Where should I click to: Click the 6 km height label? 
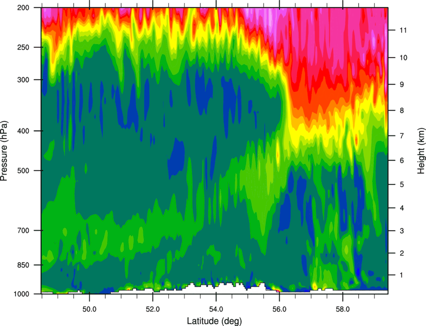click(402, 160)
